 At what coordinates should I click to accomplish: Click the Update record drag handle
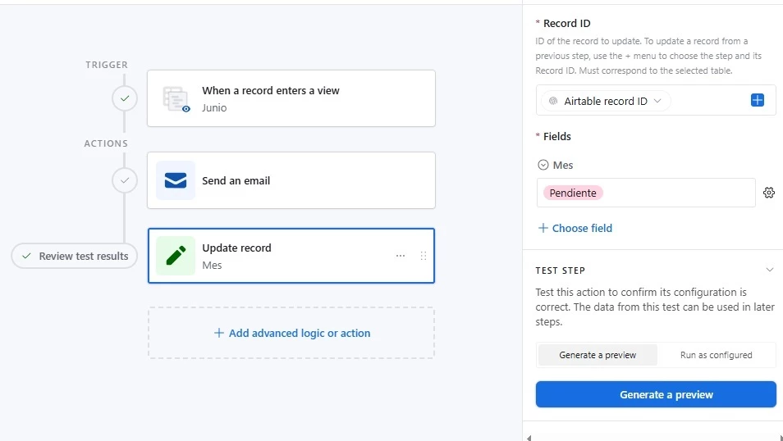tap(423, 256)
